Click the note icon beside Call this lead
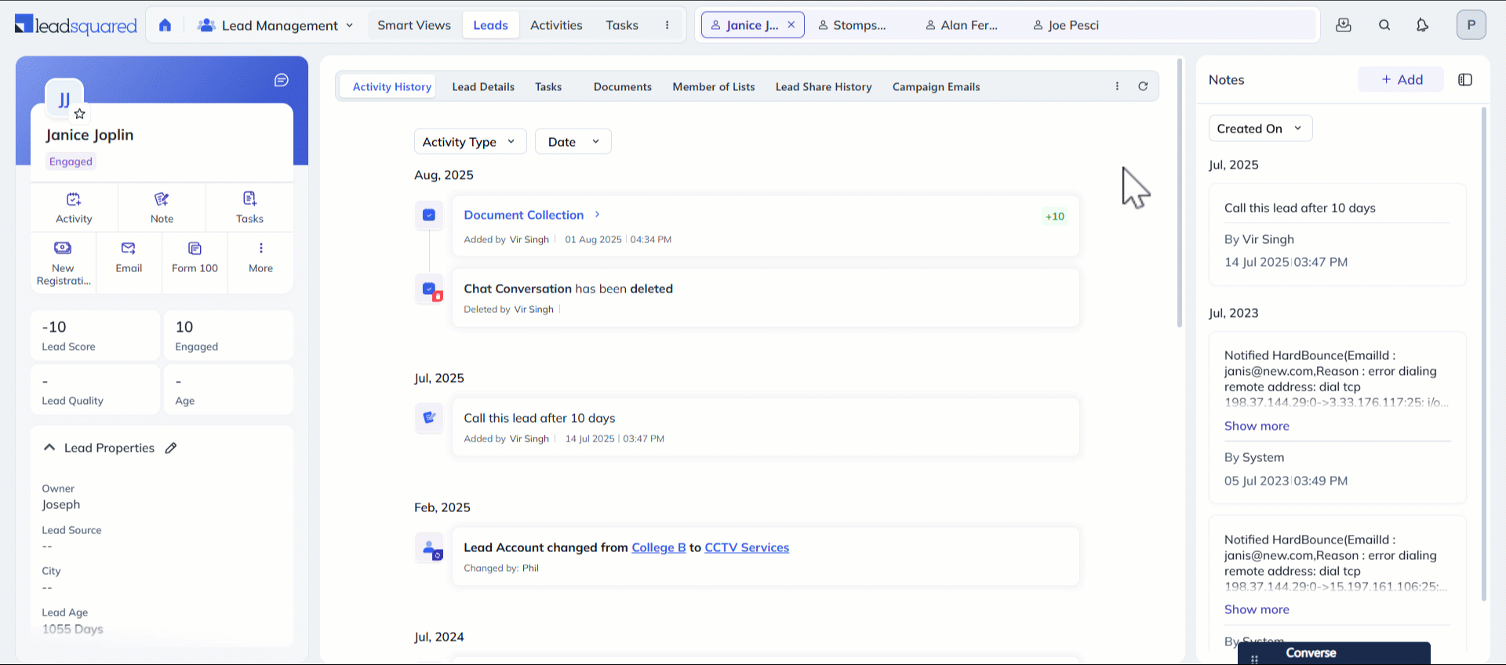 point(429,418)
